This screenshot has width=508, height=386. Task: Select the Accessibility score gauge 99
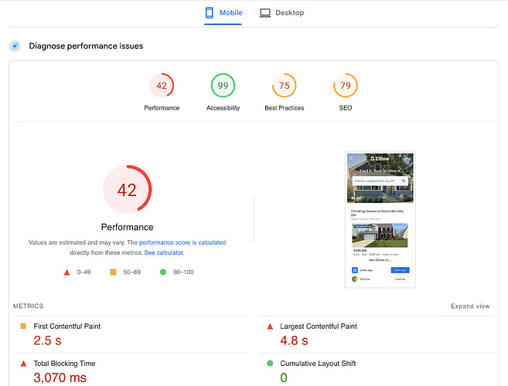[223, 86]
